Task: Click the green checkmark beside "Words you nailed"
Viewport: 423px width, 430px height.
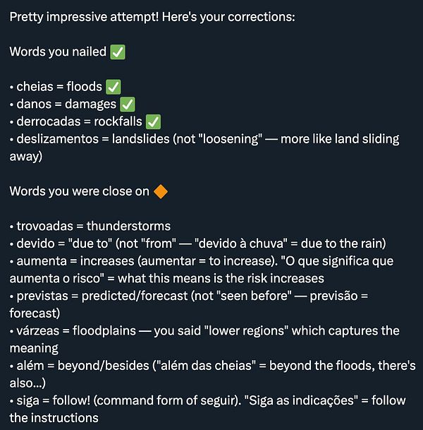Action: 118,52
